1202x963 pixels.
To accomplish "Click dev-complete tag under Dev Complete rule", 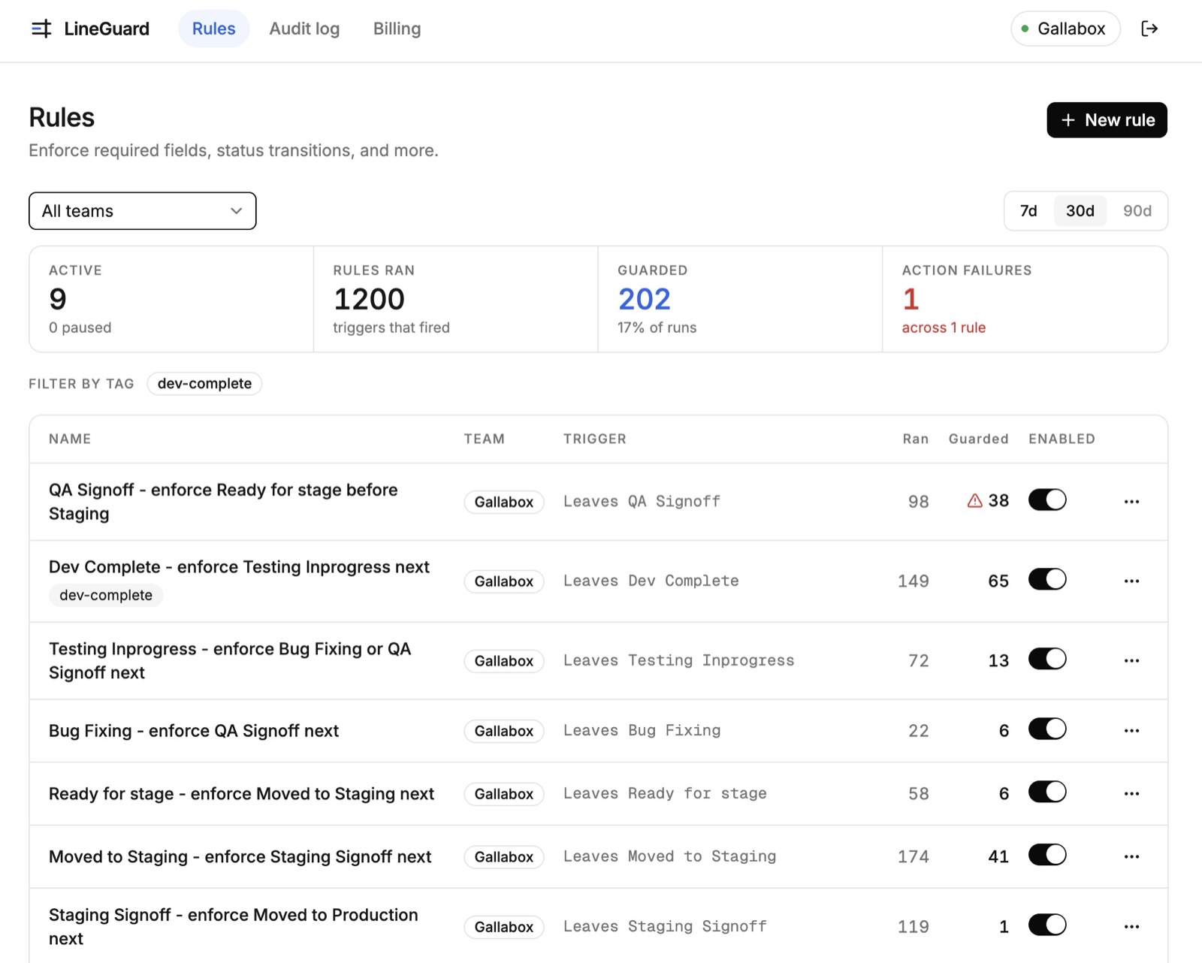I will point(106,595).
